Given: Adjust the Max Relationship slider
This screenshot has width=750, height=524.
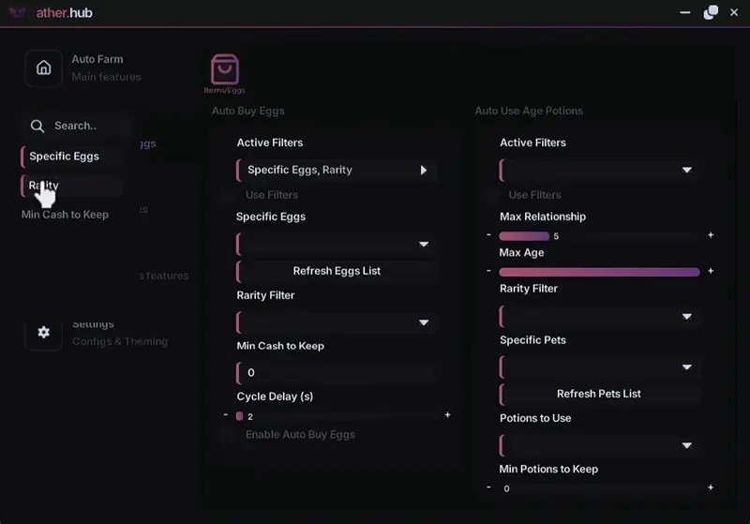Looking at the screenshot, I should coord(600,236).
